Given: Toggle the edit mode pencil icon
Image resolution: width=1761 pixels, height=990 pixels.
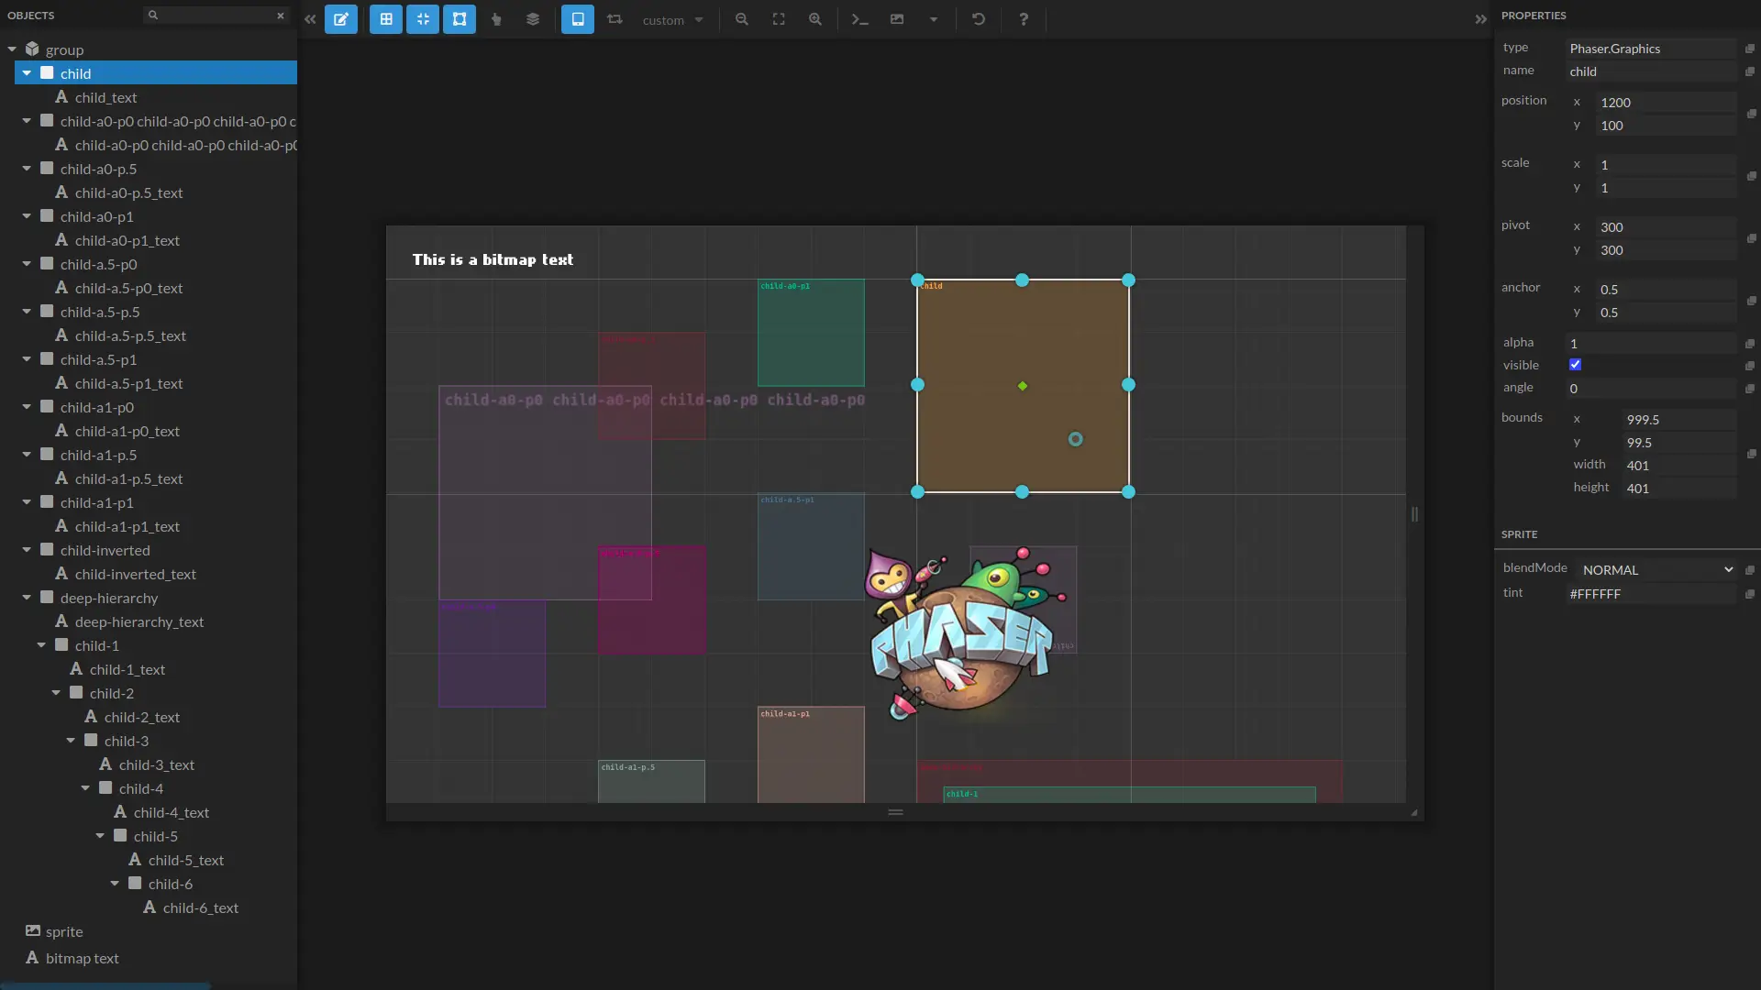Looking at the screenshot, I should pyautogui.click(x=341, y=19).
